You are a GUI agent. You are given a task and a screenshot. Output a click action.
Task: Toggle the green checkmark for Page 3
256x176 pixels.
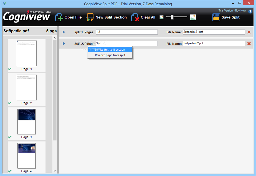10,137
